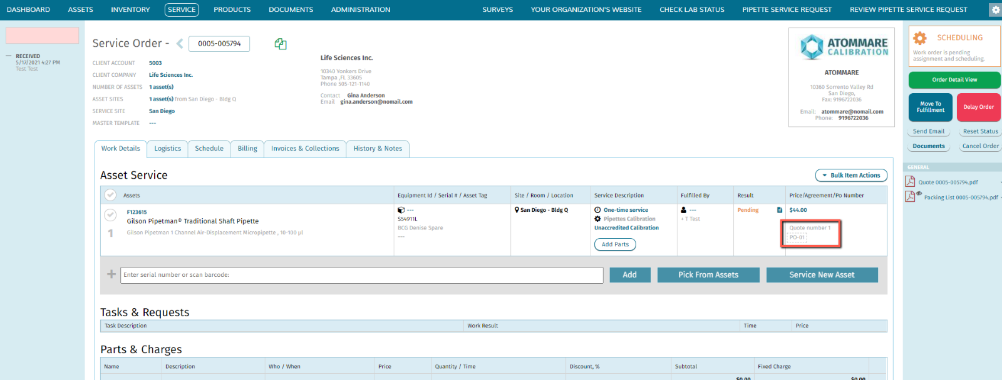Open the Schedule tab

tap(209, 149)
